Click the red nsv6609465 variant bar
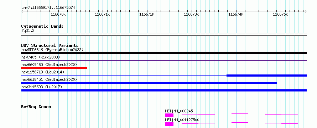The width and height of the screenshot is (317, 128). click(x=54, y=68)
